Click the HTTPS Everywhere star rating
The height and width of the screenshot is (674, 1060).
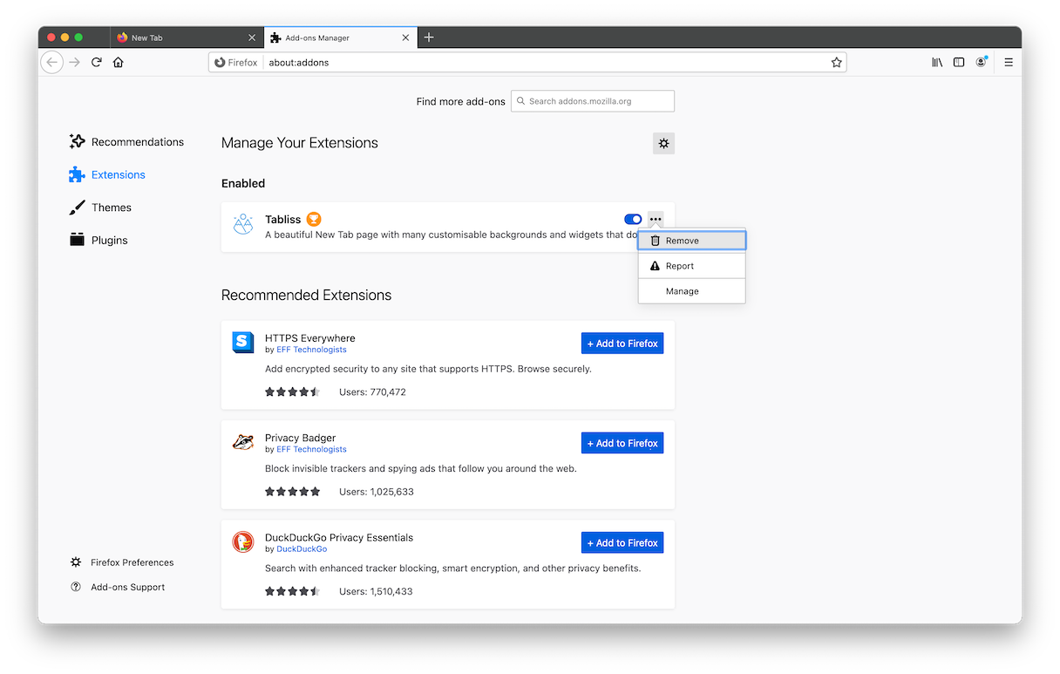293,392
